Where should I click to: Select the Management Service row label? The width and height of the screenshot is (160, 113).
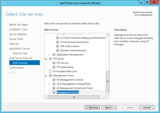pyautogui.click(x=68, y=92)
